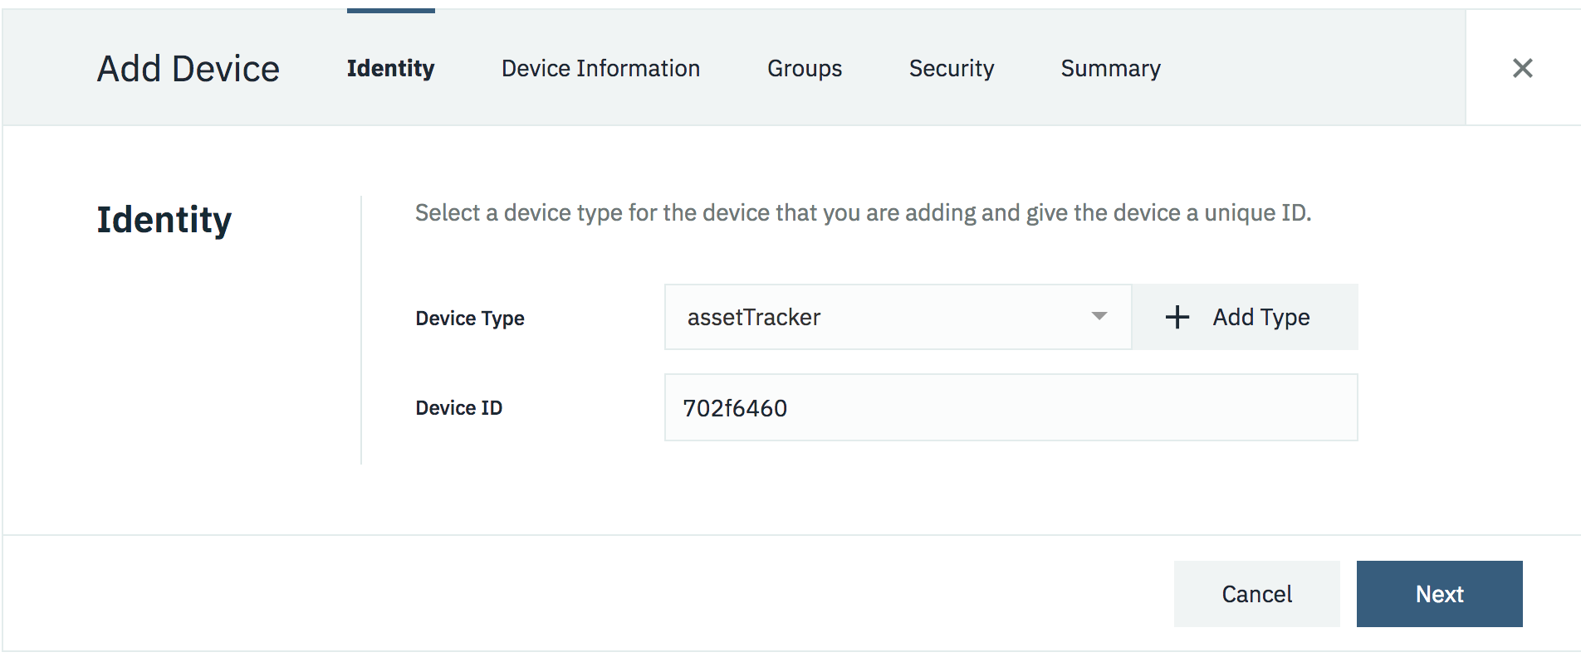Click the Device Type field label
The width and height of the screenshot is (1581, 657).
tap(470, 319)
